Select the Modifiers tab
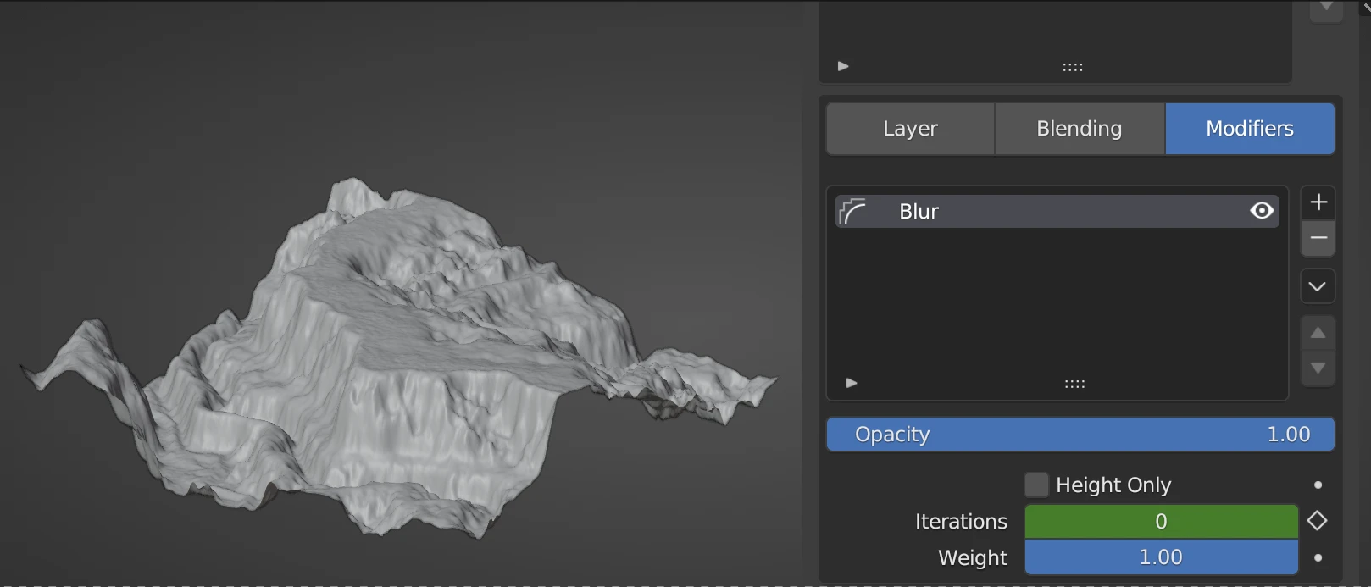The height and width of the screenshot is (587, 1371). click(x=1249, y=129)
